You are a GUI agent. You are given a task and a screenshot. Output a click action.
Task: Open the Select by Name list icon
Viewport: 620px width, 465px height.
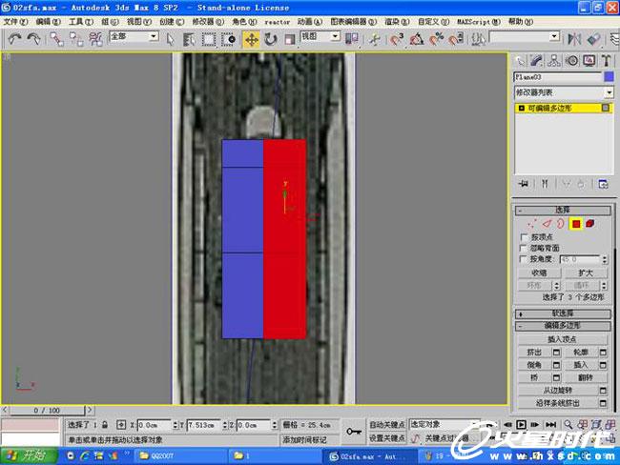pyautogui.click(x=190, y=39)
